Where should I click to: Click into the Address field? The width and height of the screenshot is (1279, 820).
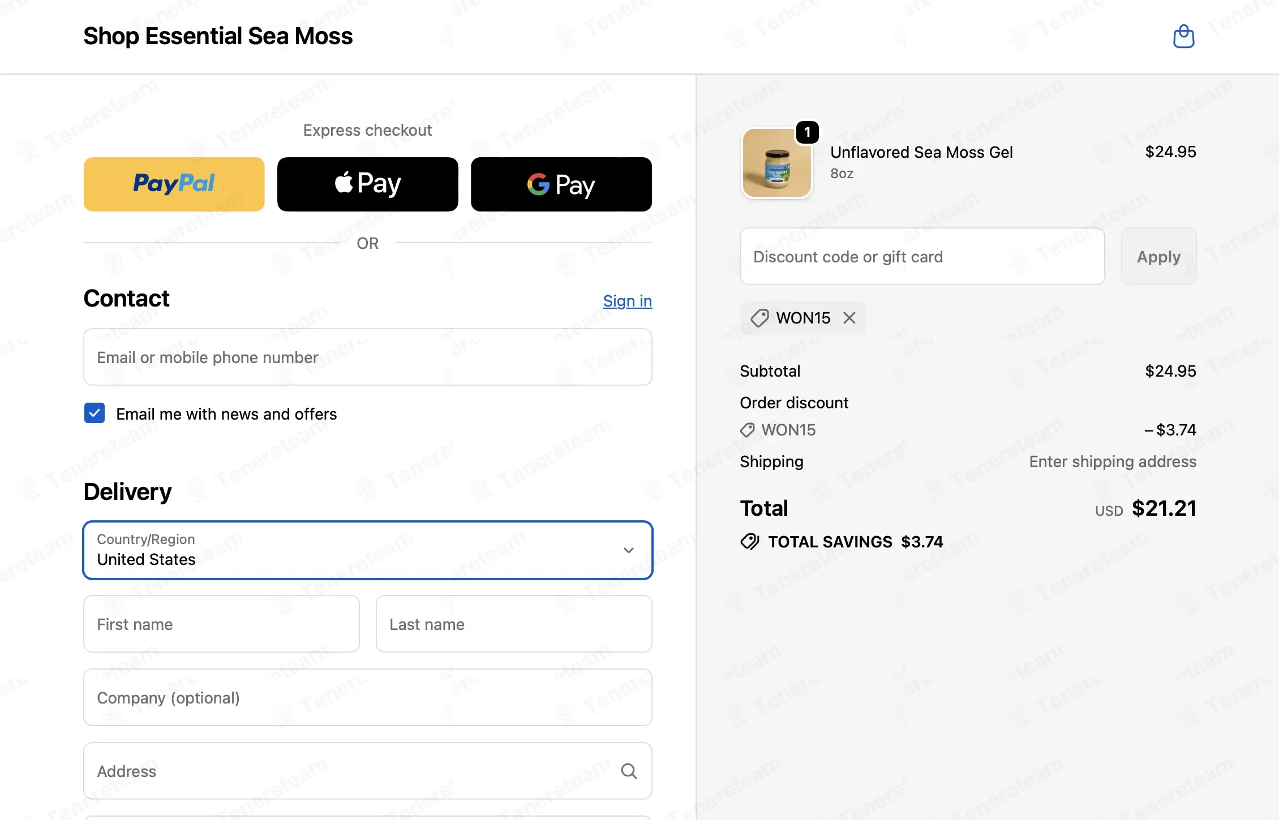(368, 771)
